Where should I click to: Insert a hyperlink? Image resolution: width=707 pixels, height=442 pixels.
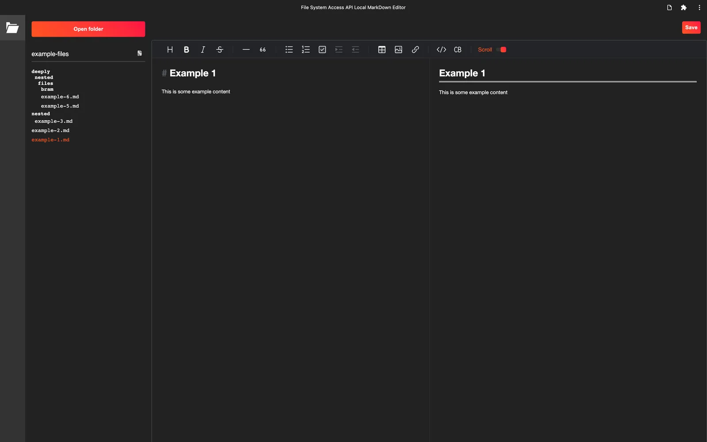[415, 50]
